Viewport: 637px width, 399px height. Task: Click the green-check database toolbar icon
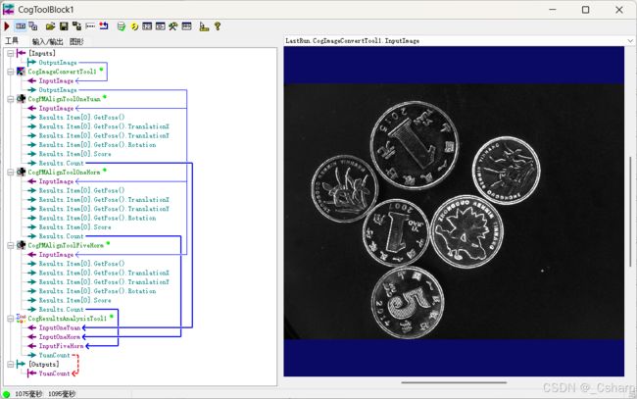coord(122,26)
